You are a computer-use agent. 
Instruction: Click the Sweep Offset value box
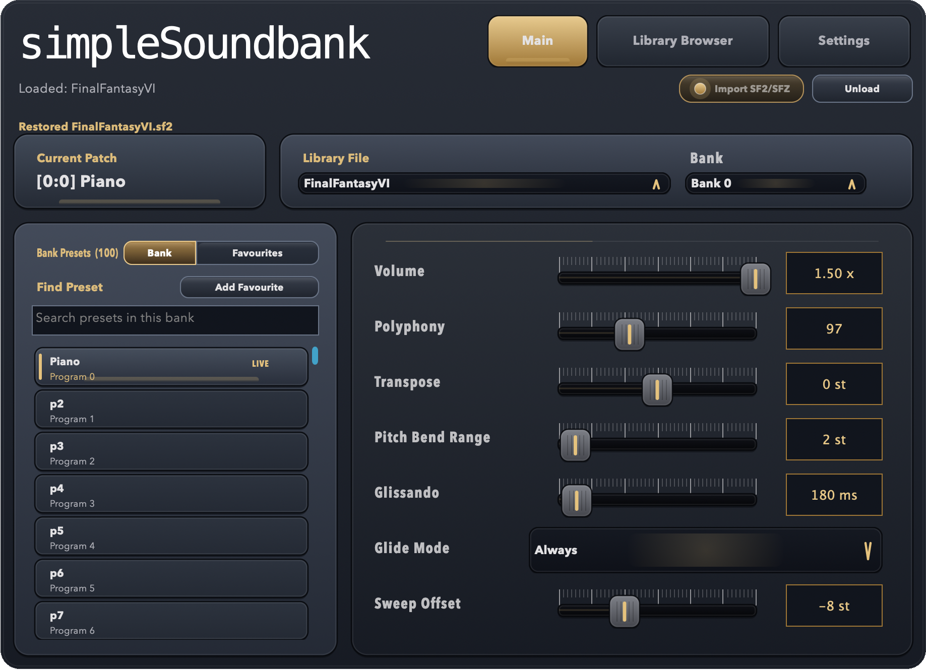[x=833, y=606]
